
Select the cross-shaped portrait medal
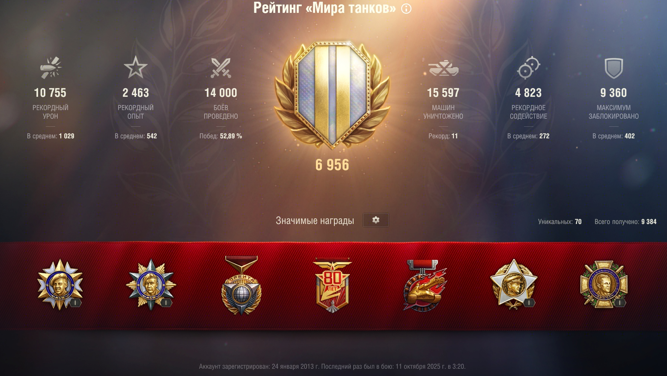[x=604, y=284]
